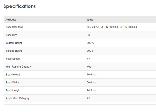Select the Fuse Speed attribute label
The height and width of the screenshot is (112, 156).
point(13,59)
